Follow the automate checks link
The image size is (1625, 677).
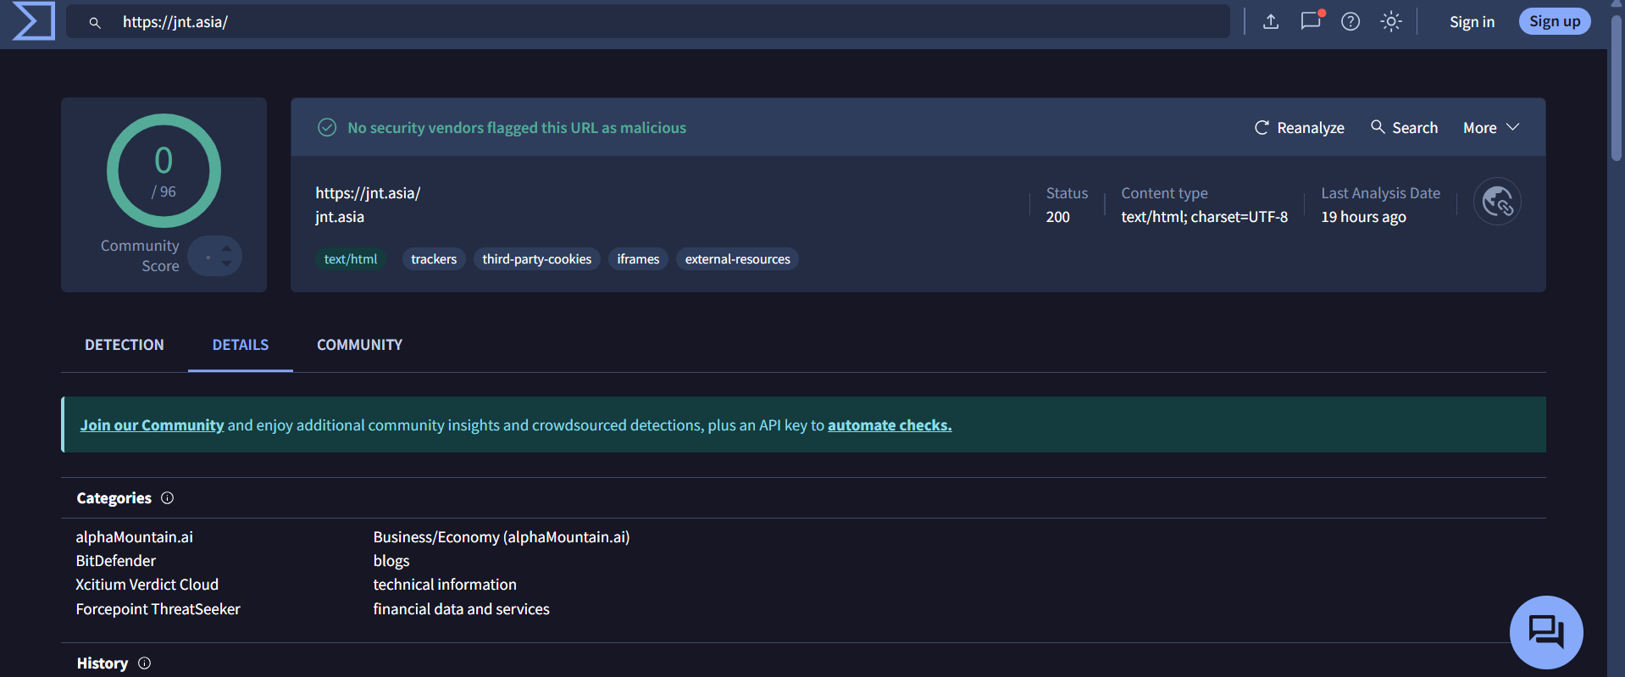click(890, 425)
